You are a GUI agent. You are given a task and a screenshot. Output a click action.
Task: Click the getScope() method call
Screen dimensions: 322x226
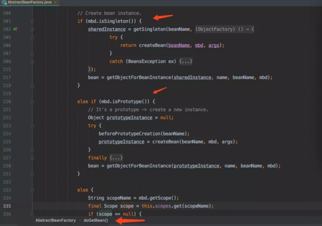[163, 198]
